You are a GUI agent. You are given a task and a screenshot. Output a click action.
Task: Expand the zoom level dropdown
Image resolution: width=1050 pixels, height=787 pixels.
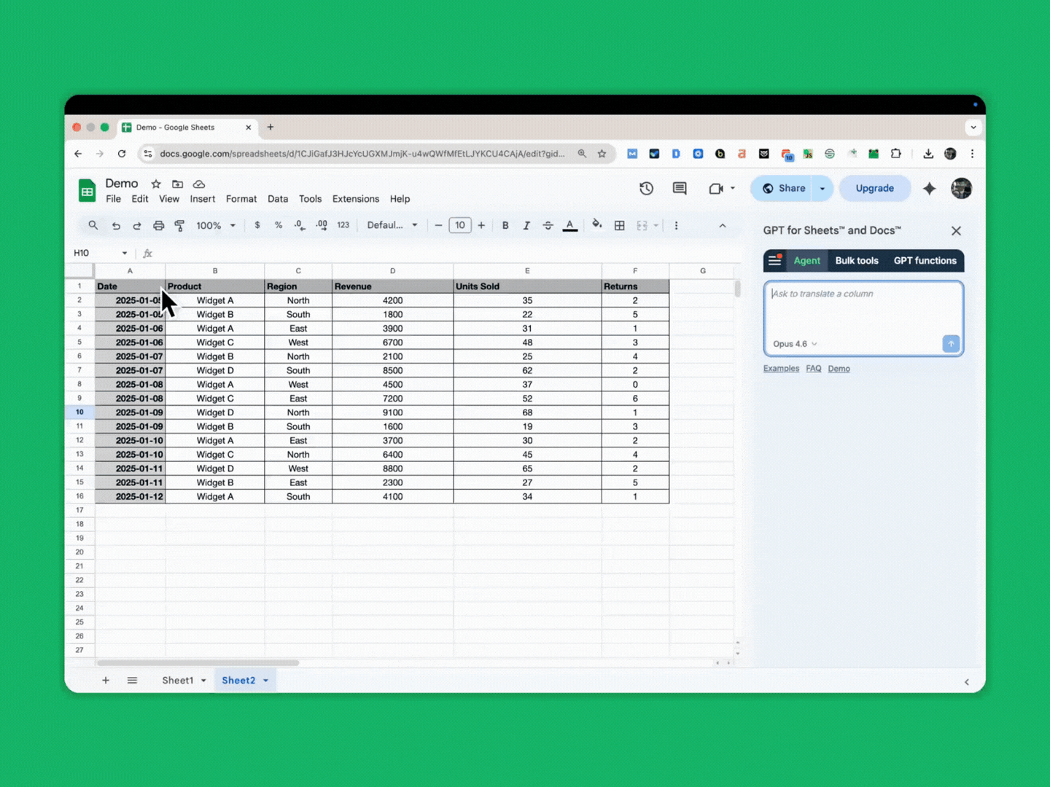click(x=215, y=225)
